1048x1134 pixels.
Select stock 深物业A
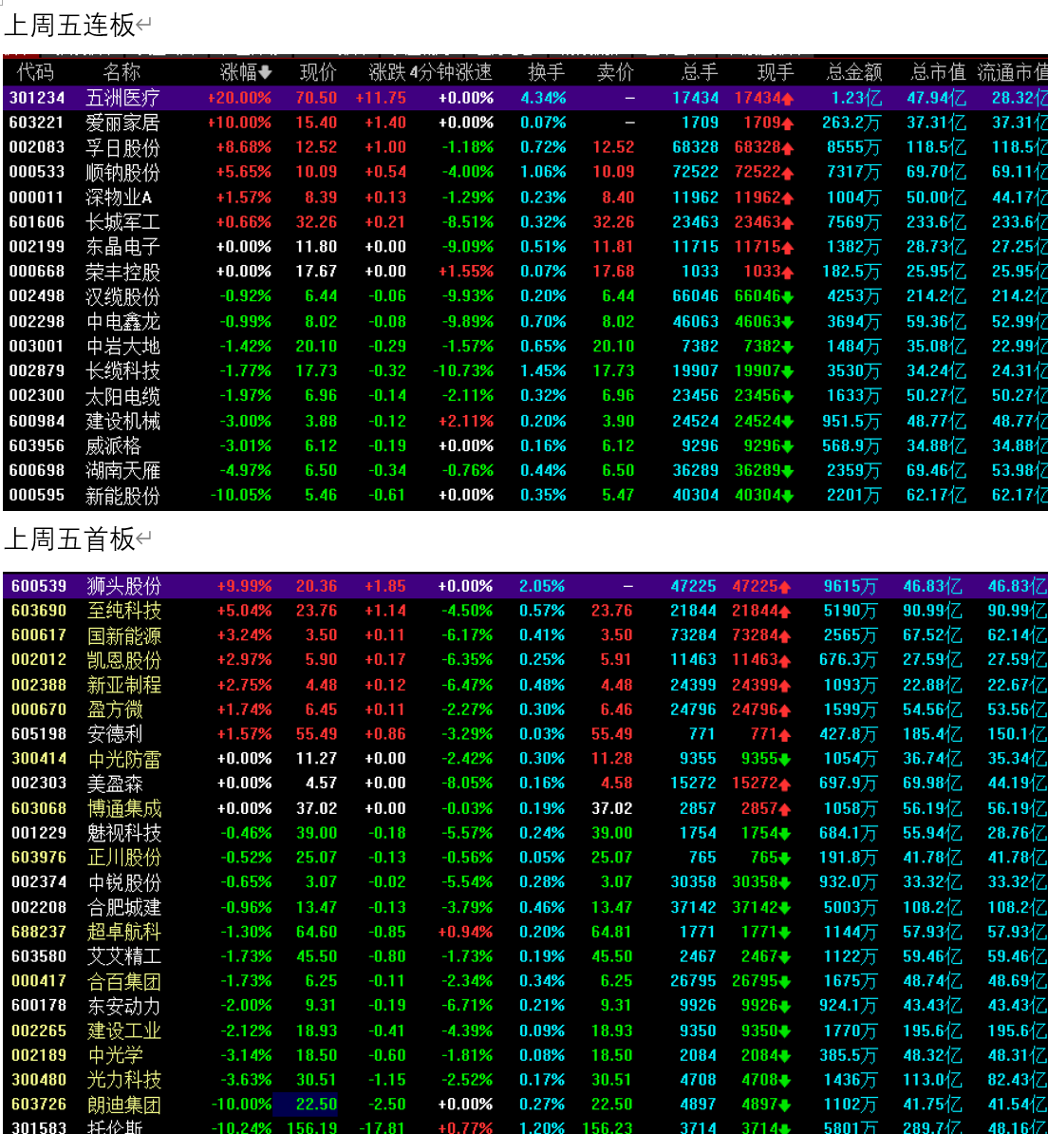(x=120, y=198)
